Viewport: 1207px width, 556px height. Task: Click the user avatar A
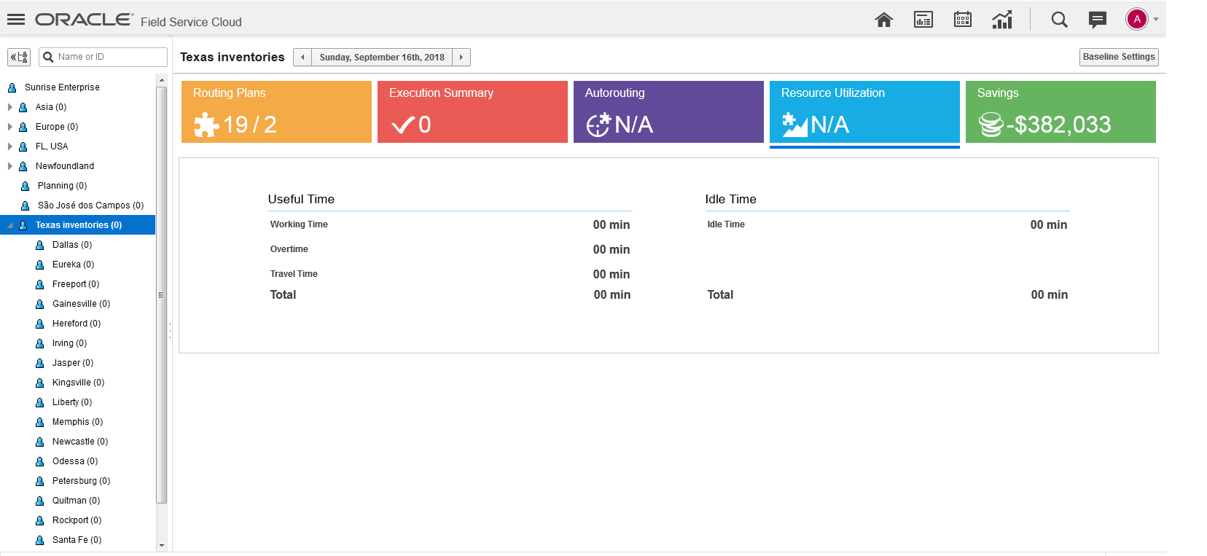pos(1137,20)
